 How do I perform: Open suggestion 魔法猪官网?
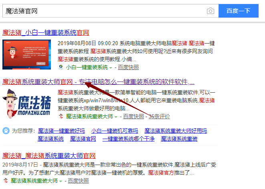[x=83, y=139]
